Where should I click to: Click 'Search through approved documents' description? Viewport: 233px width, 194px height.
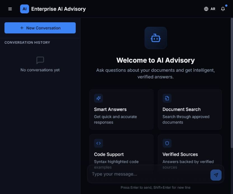186,120
